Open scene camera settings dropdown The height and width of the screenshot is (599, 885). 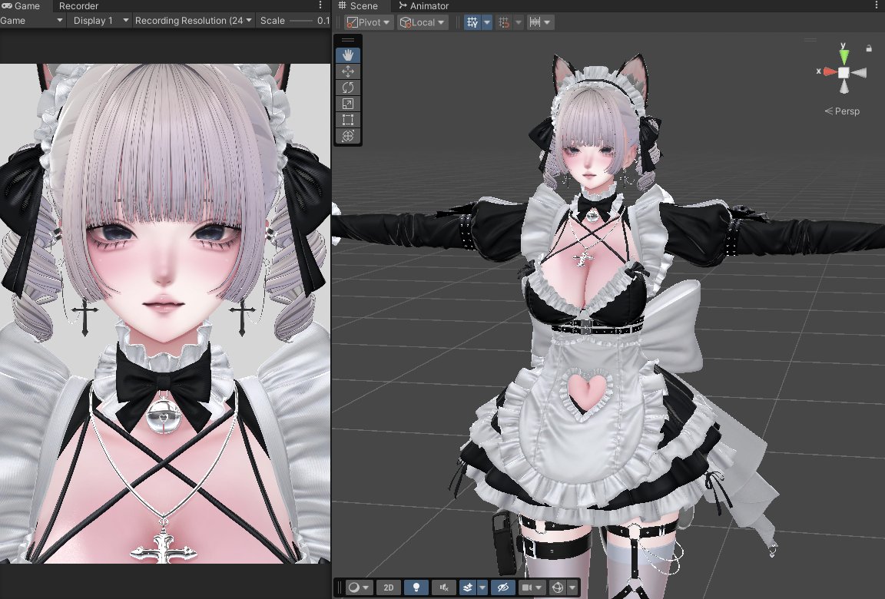[x=532, y=587]
